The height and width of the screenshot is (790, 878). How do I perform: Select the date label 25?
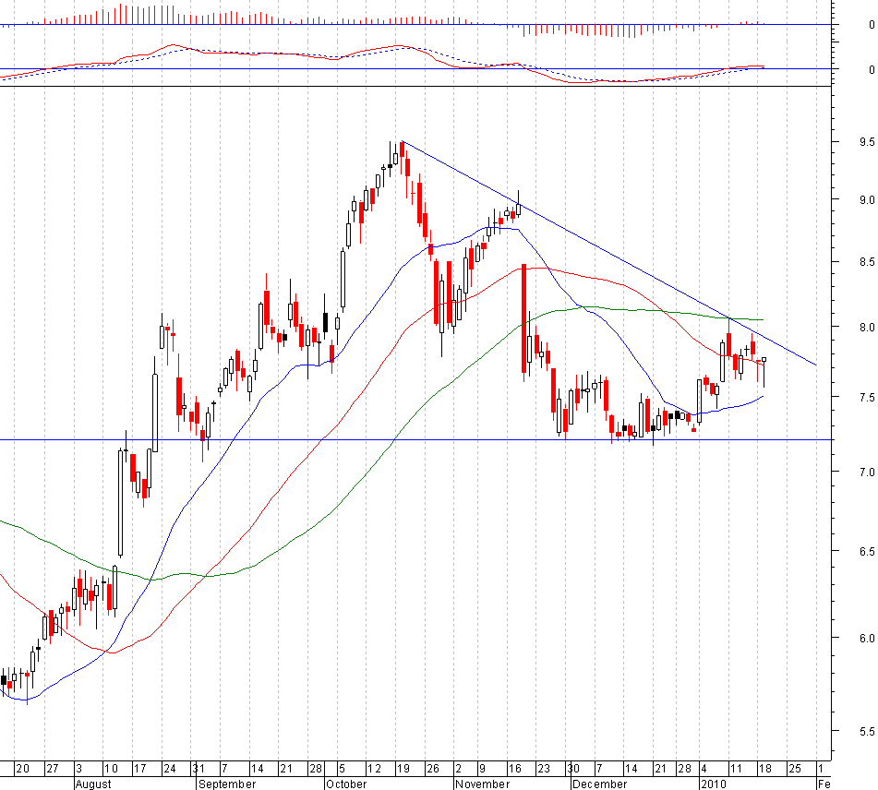795,768
